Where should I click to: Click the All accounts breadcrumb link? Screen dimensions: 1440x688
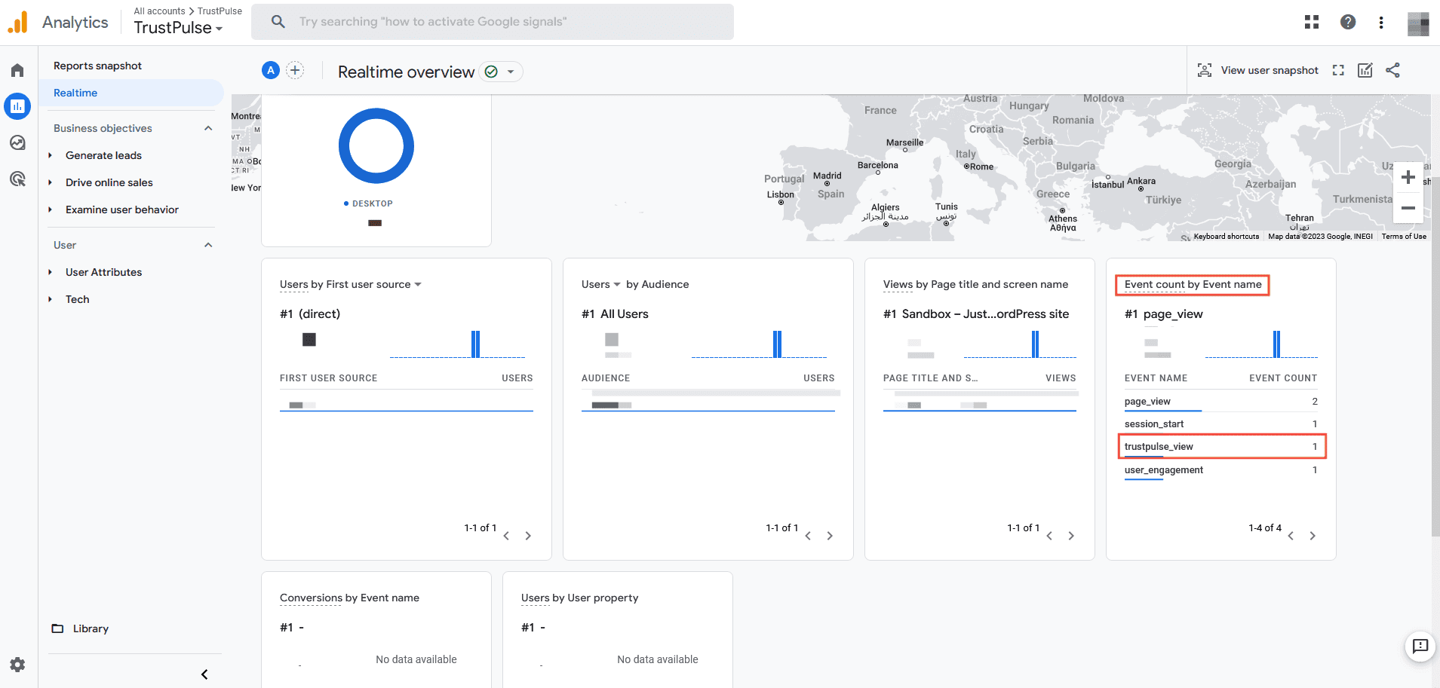159,11
